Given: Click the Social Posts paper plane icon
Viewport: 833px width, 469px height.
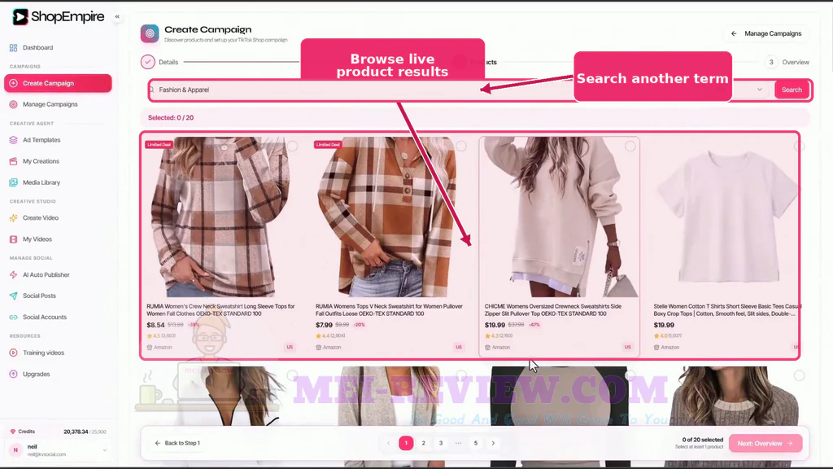Looking at the screenshot, I should click(x=13, y=296).
